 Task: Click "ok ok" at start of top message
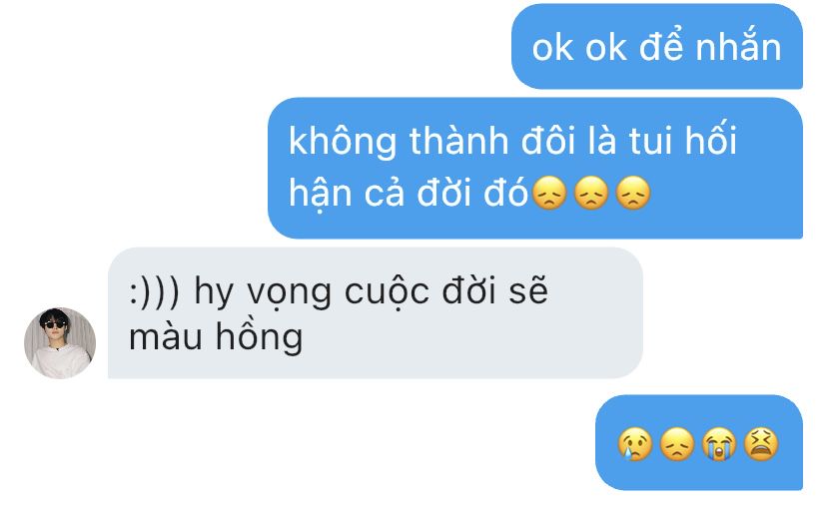[x=579, y=49]
